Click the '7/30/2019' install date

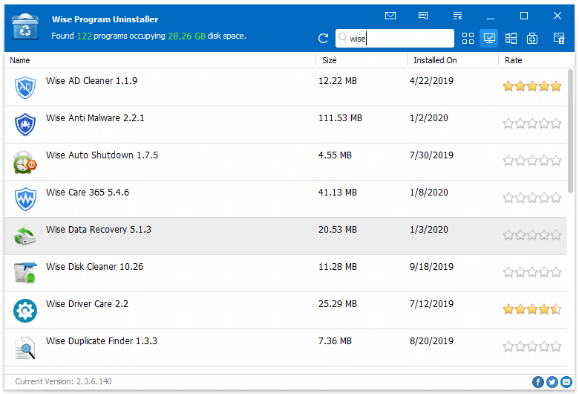pyautogui.click(x=431, y=155)
